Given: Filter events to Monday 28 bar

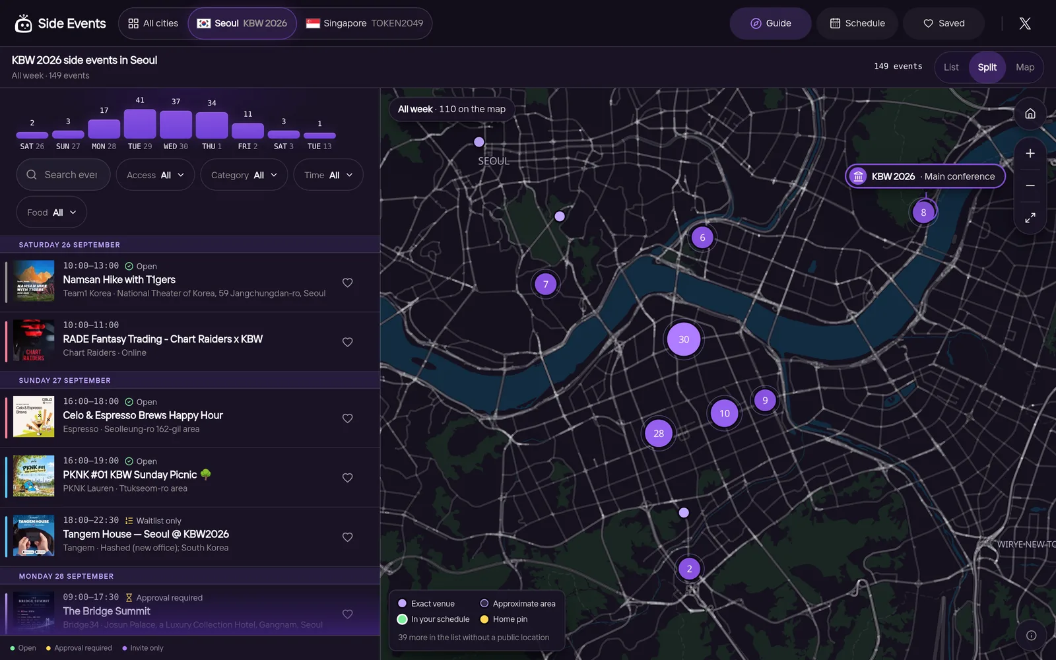Looking at the screenshot, I should click(x=104, y=128).
